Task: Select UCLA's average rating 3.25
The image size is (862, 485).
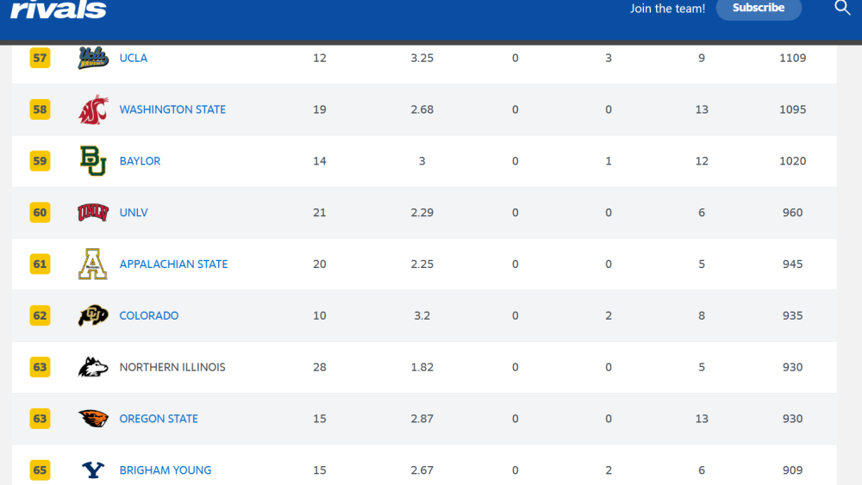Action: point(422,59)
